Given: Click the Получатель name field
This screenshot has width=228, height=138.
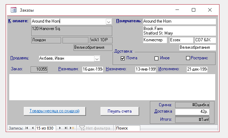Looking at the screenshot, I should (179, 22).
